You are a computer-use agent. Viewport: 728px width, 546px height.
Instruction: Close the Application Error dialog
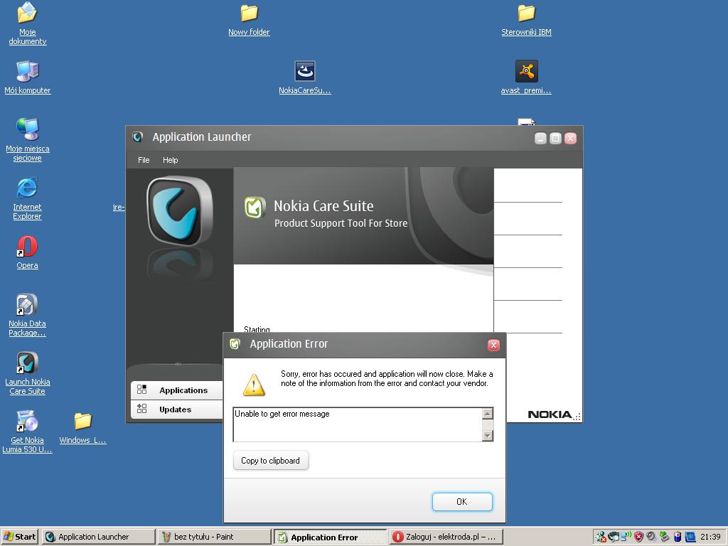493,345
